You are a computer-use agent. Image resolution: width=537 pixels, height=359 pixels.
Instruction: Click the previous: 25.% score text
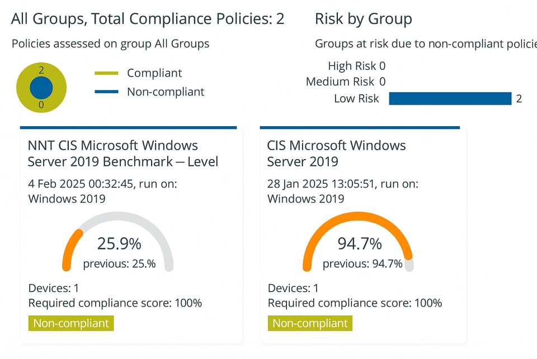click(x=119, y=264)
